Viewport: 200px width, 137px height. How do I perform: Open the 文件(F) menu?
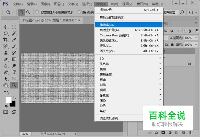[18, 4]
